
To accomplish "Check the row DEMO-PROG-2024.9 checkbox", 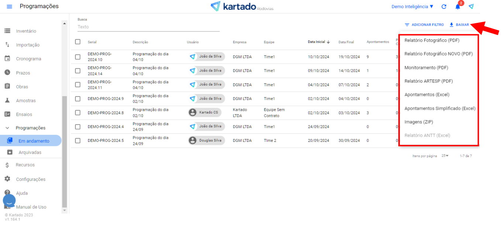I will coord(78,99).
